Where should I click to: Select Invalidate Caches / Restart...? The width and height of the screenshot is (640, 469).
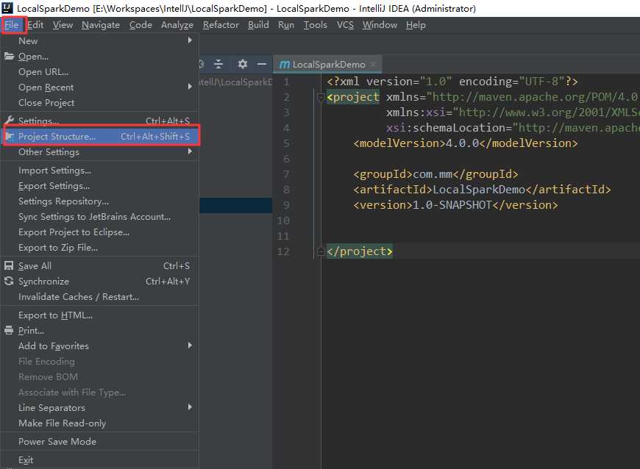[x=99, y=296]
